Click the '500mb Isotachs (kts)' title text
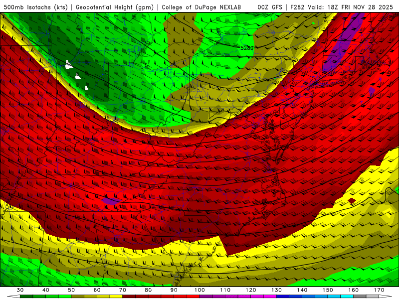This screenshot has height=299, width=399. tap(35, 7)
